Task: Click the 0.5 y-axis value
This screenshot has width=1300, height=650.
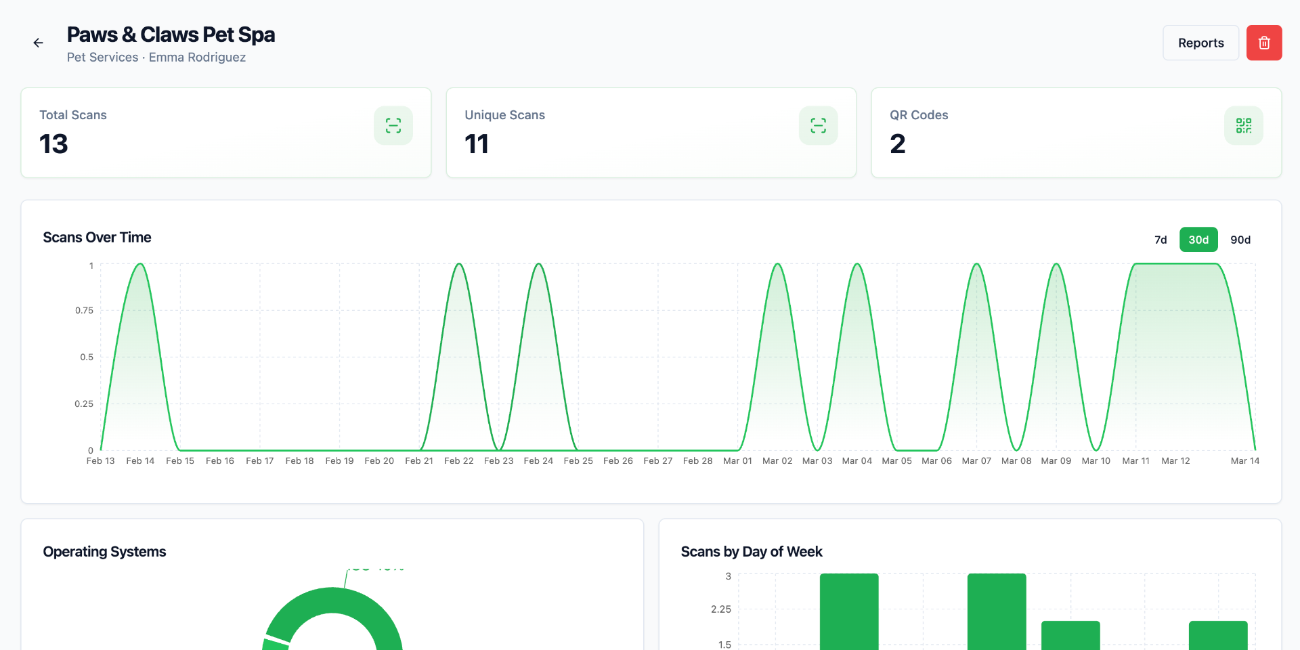Action: (x=87, y=357)
